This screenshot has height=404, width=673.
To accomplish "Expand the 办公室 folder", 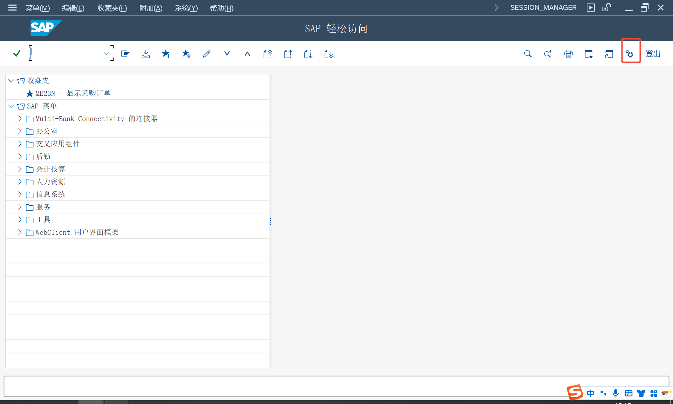I will pyautogui.click(x=20, y=131).
